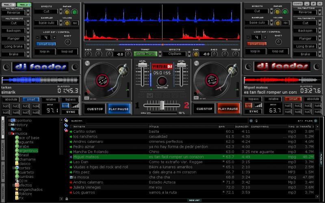Click deck 2 hot4 cue button
Image resolution: width=325 pixels, height=203 pixels.
point(318,106)
